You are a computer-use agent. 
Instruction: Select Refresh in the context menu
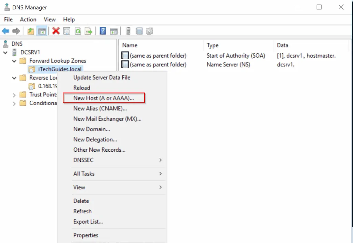click(x=82, y=211)
